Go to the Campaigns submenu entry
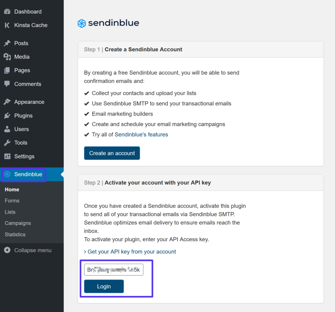 click(x=17, y=223)
